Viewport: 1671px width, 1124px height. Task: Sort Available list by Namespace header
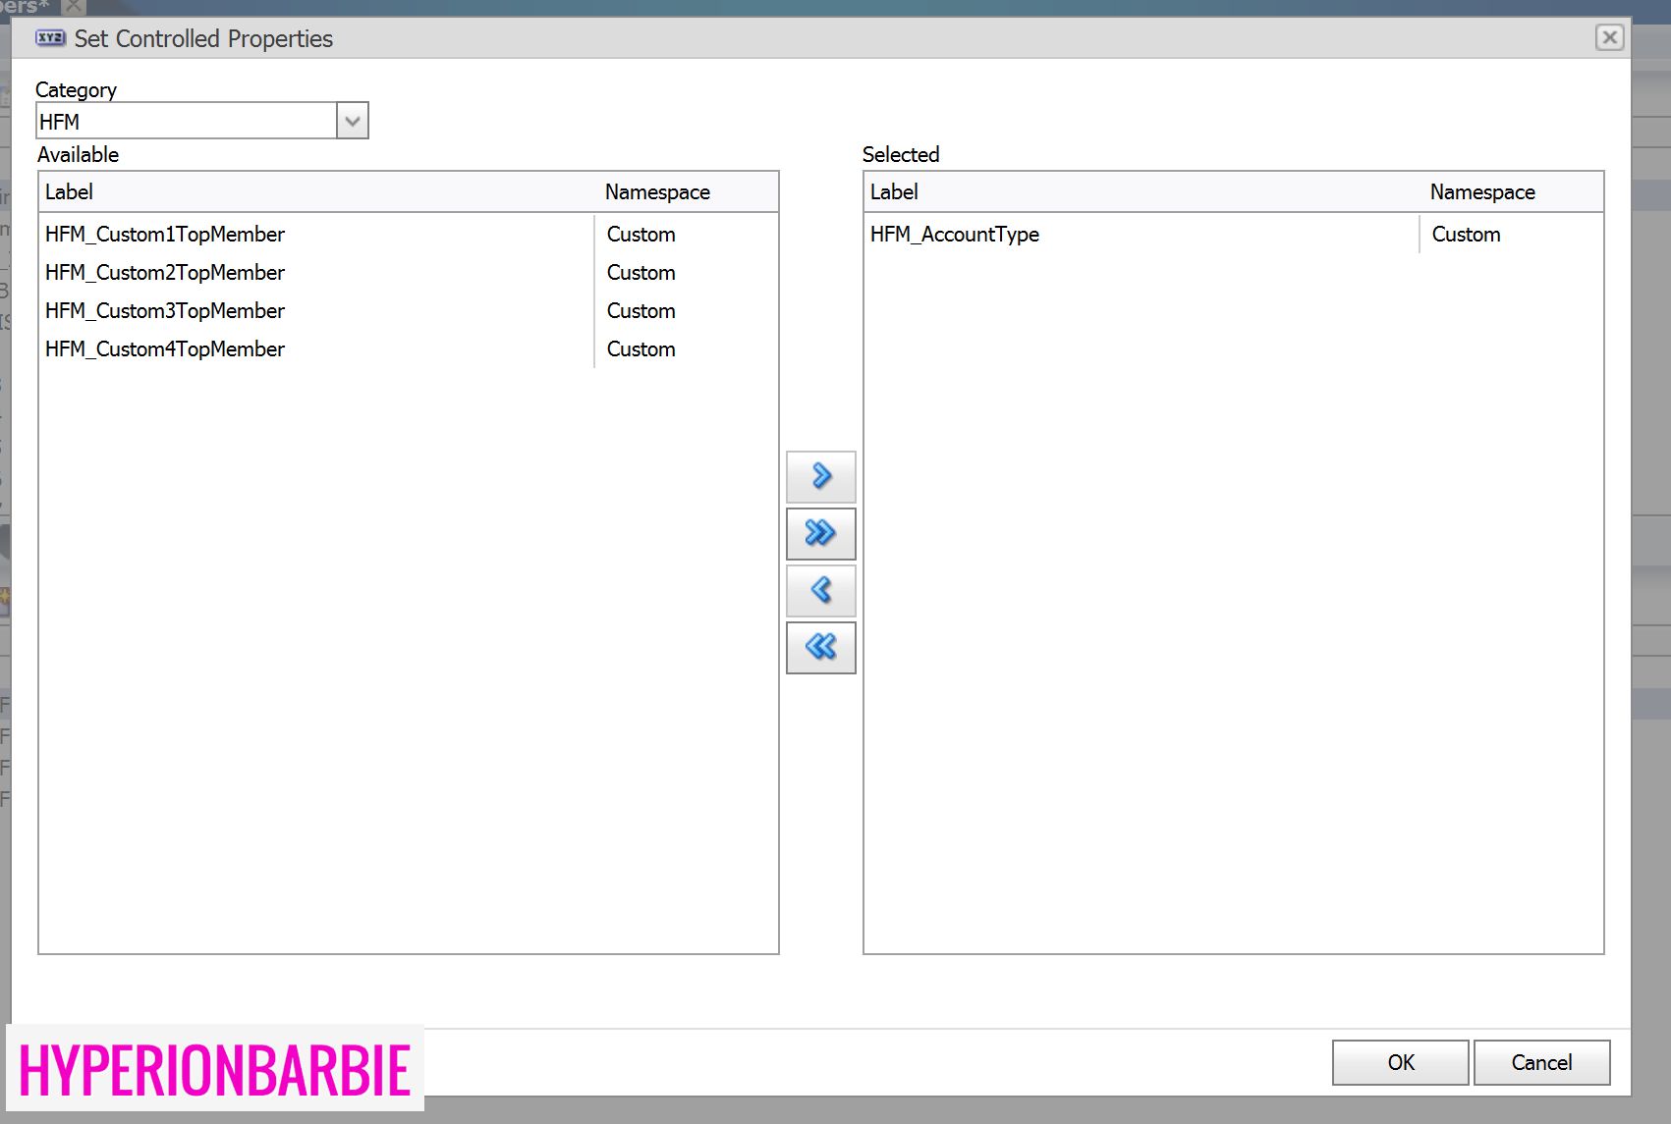pos(657,192)
